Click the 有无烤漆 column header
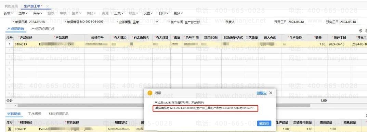The image size is (367, 132). point(161,38)
